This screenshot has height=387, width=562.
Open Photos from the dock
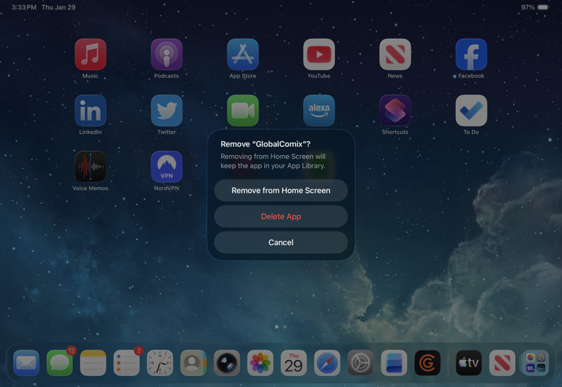(261, 363)
